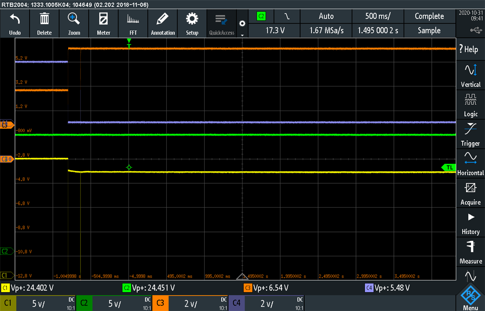The image size is (485, 311).
Task: Adjust the 500 ms/ time base
Action: (378, 16)
